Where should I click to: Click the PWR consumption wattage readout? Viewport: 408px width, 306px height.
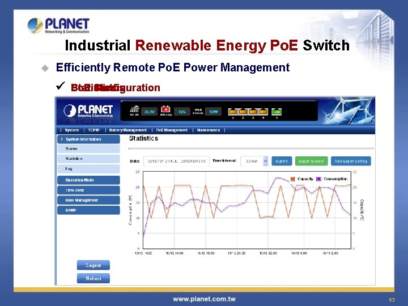(x=214, y=112)
